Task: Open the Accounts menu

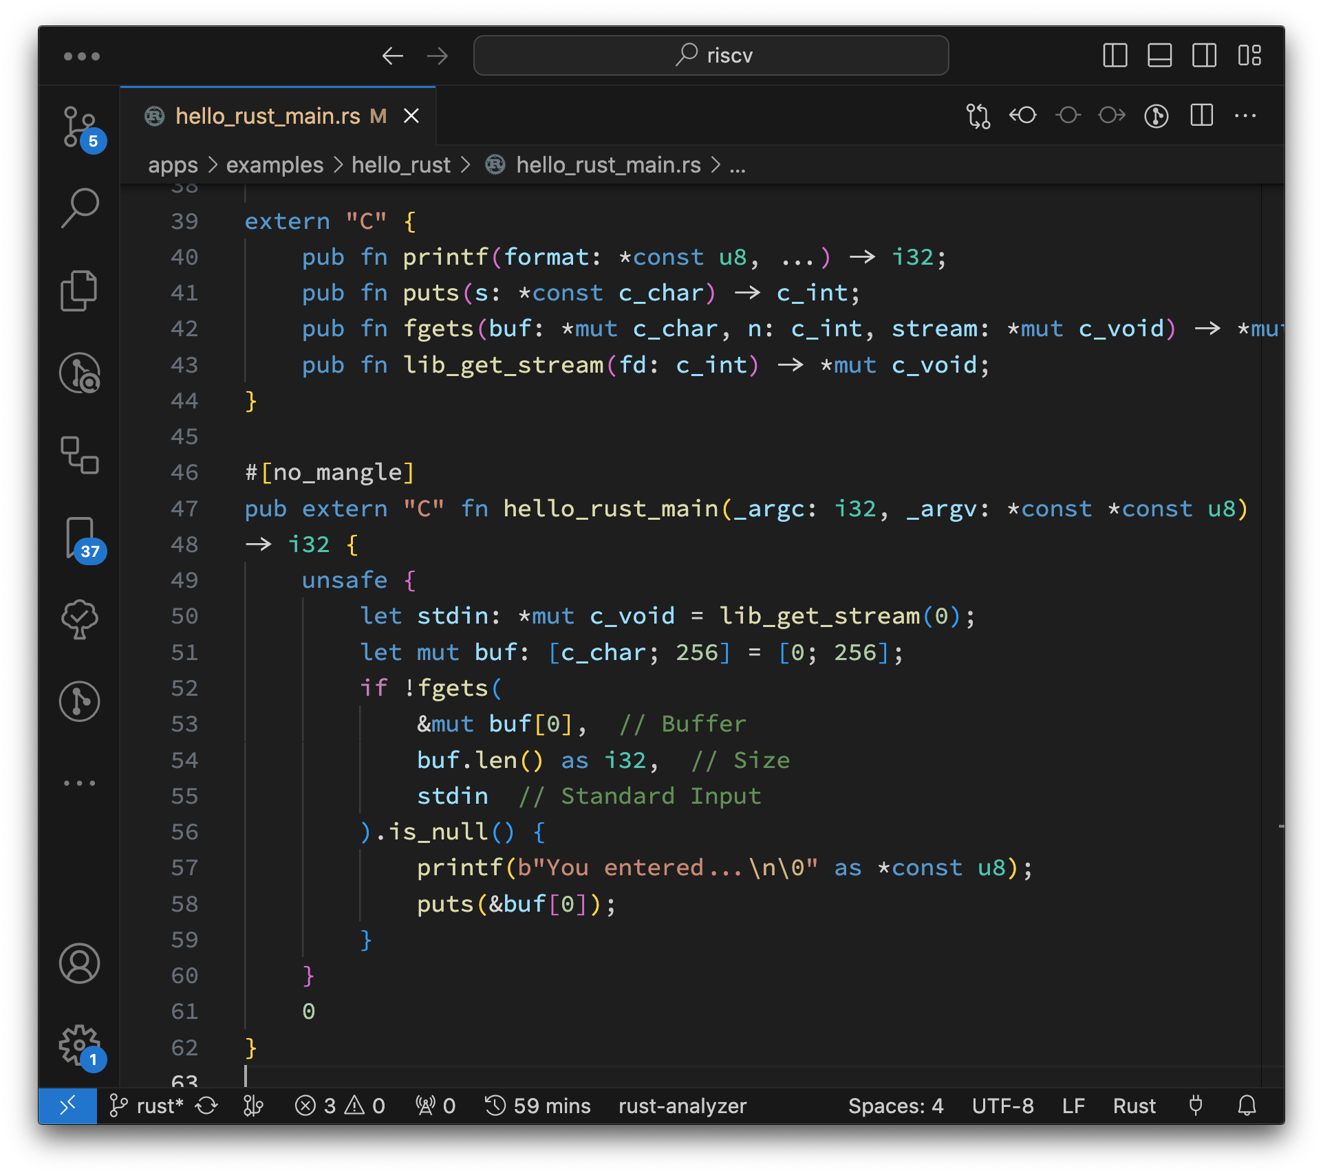Action: click(x=80, y=963)
